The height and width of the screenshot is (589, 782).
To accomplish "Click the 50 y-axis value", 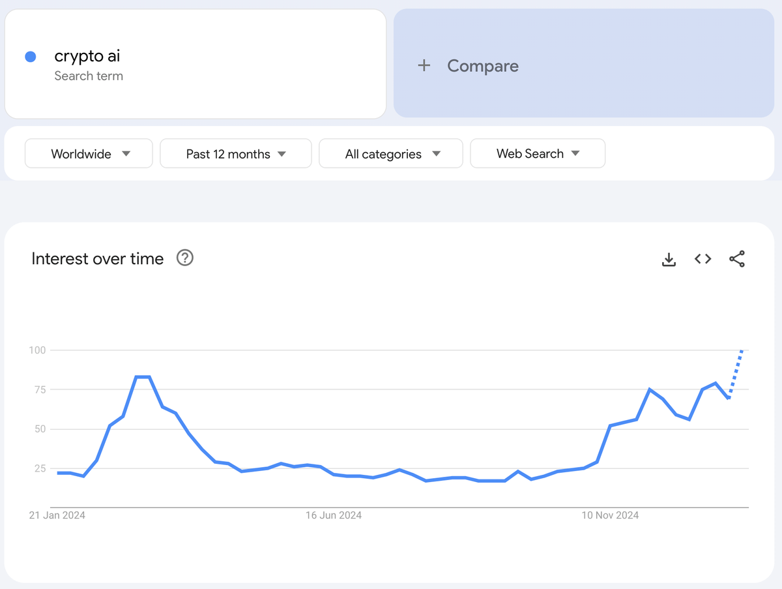I will coord(40,429).
